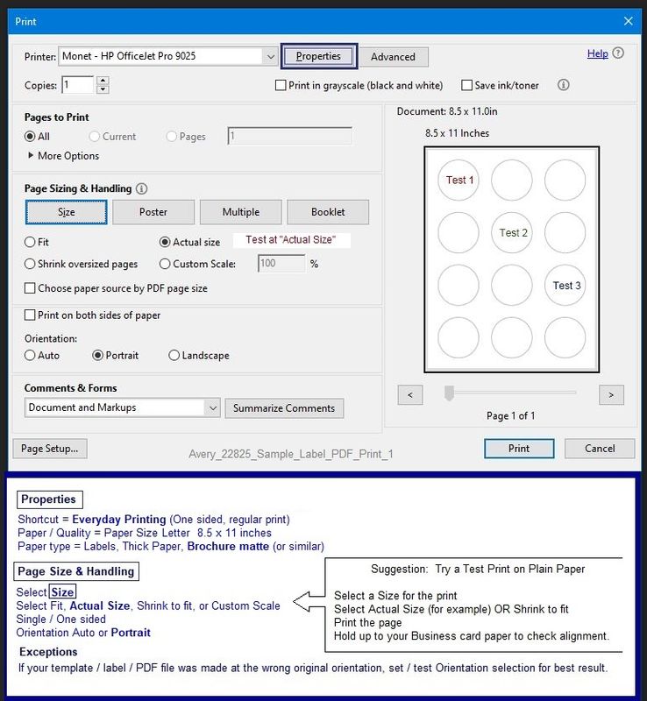The height and width of the screenshot is (701, 647).
Task: Click the Help link
Action: [597, 53]
